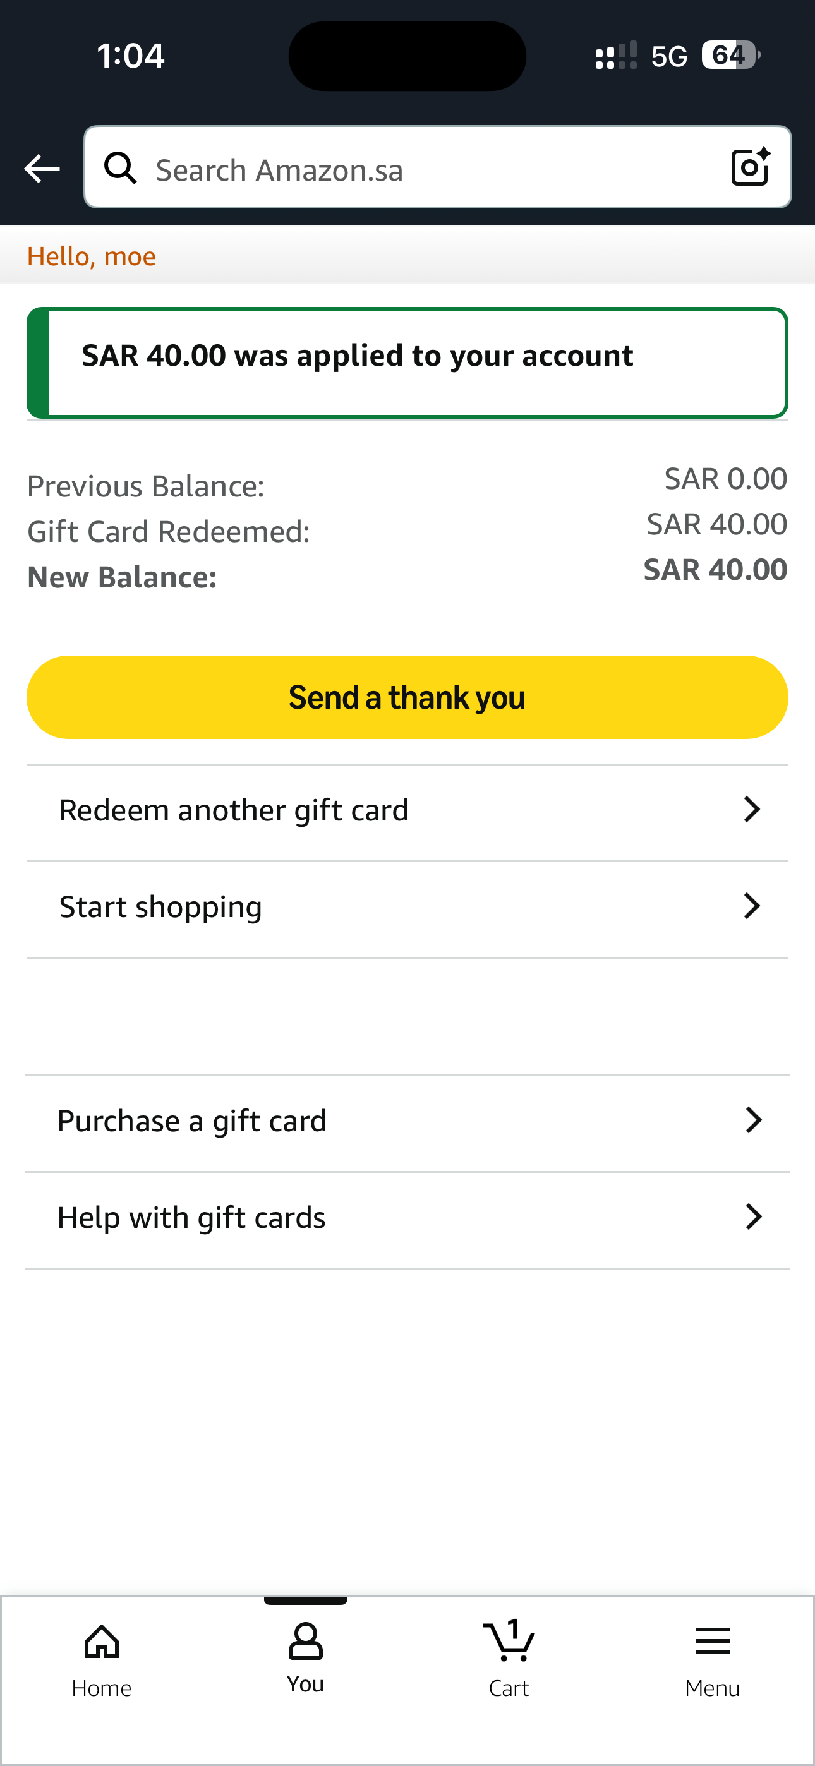Tap the Hello, moe greeting link

[91, 256]
